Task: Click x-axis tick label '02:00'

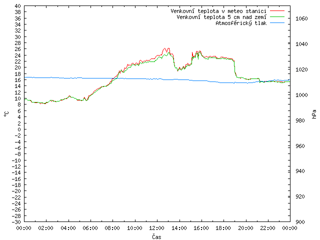Action: point(46,228)
